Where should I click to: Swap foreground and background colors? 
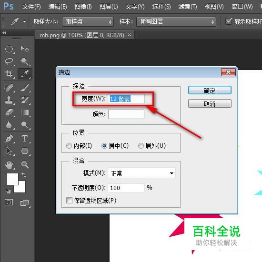[24, 175]
